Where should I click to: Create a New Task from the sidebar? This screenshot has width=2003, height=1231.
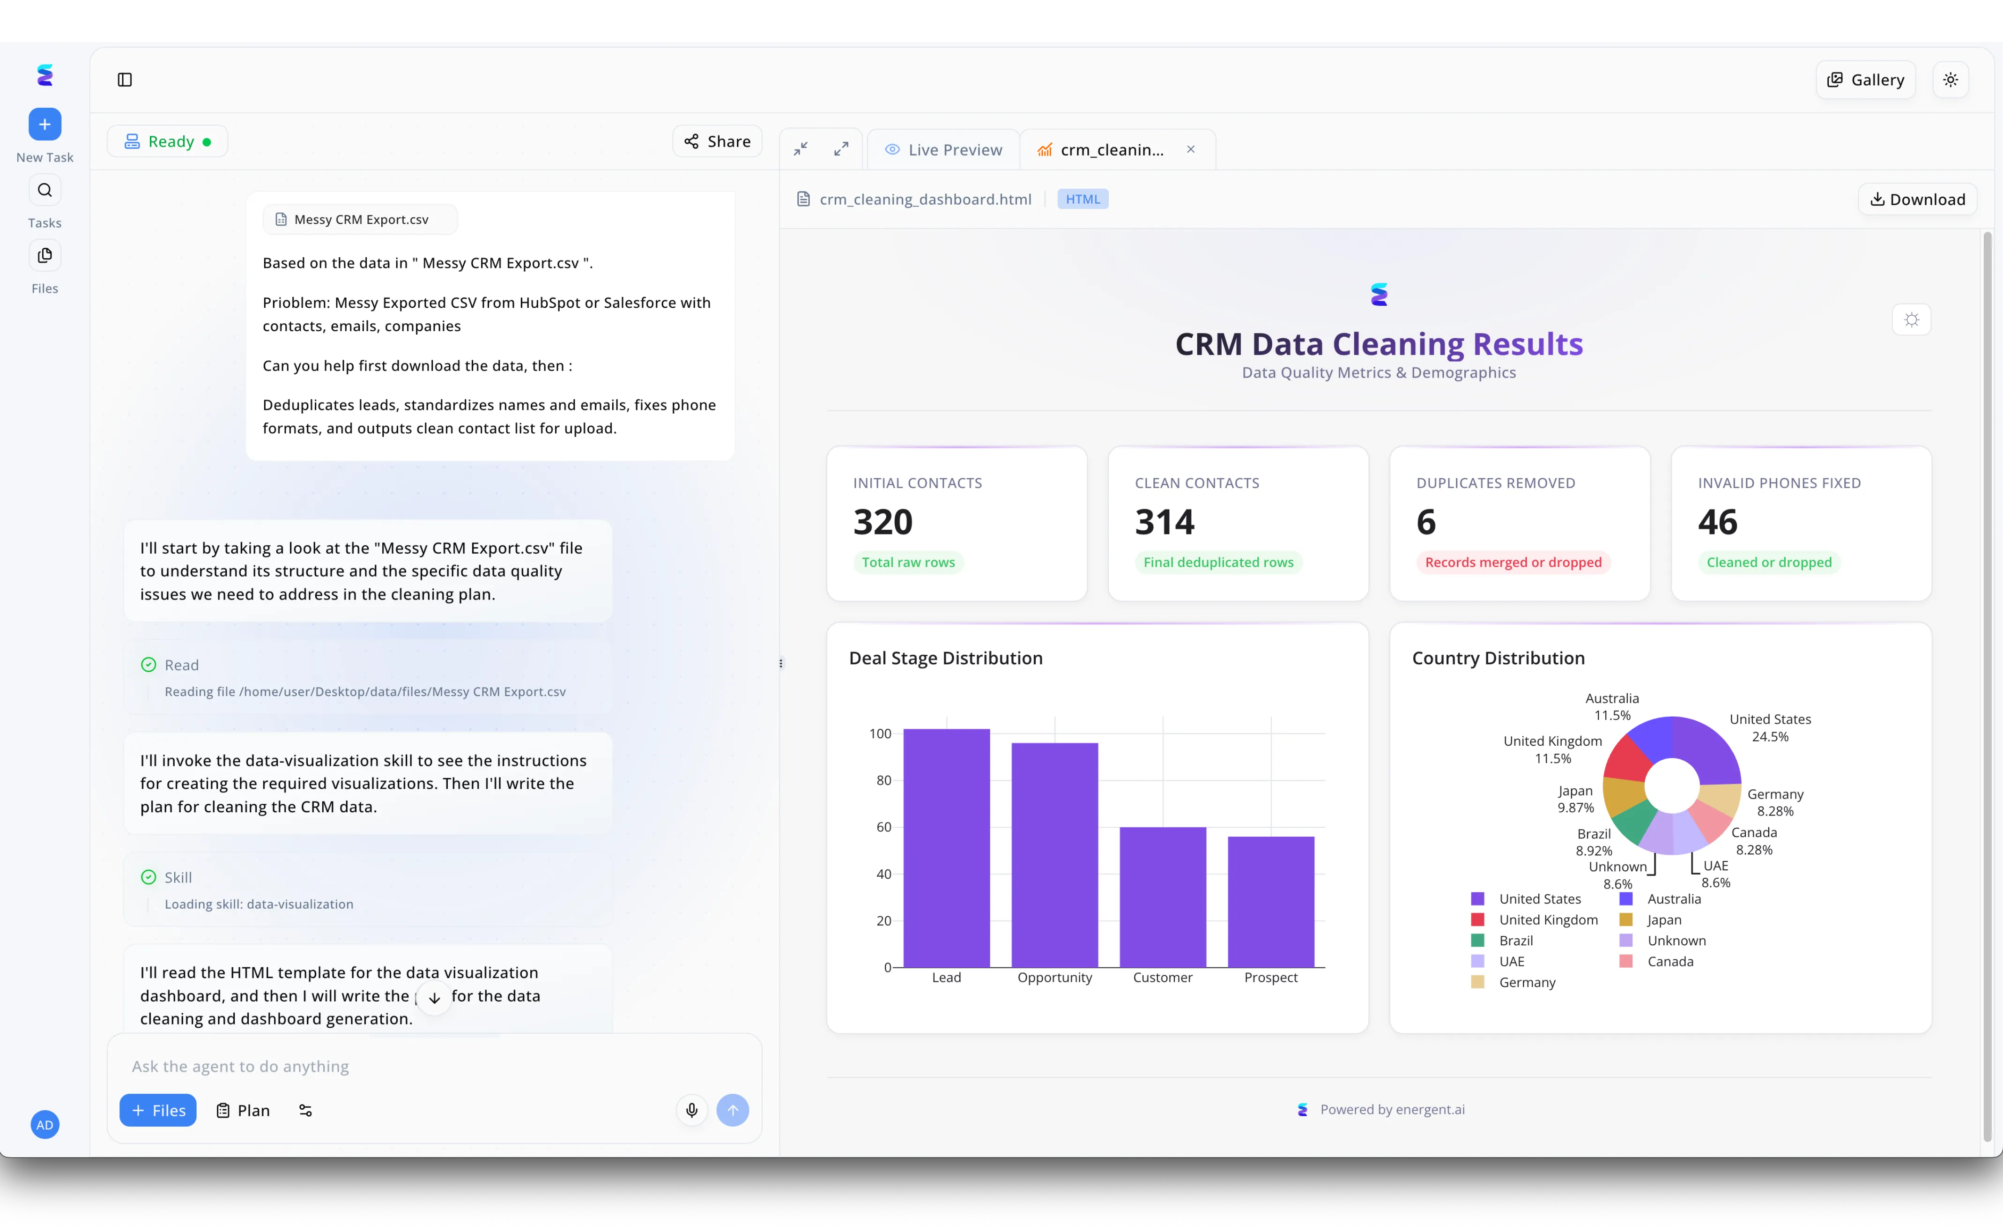tap(45, 124)
